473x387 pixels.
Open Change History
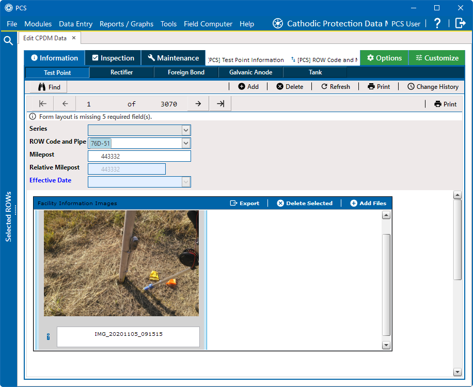432,87
